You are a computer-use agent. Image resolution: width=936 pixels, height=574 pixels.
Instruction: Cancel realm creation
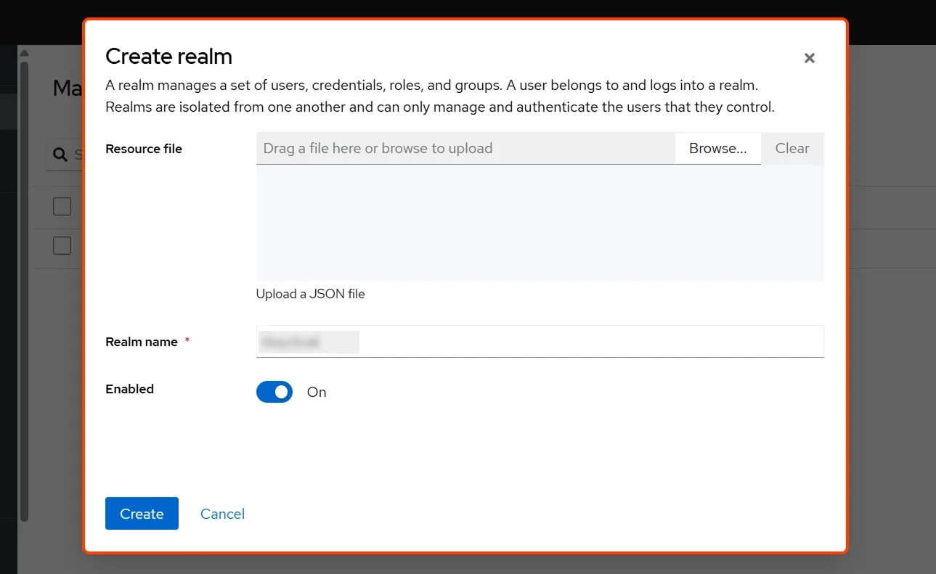(222, 514)
